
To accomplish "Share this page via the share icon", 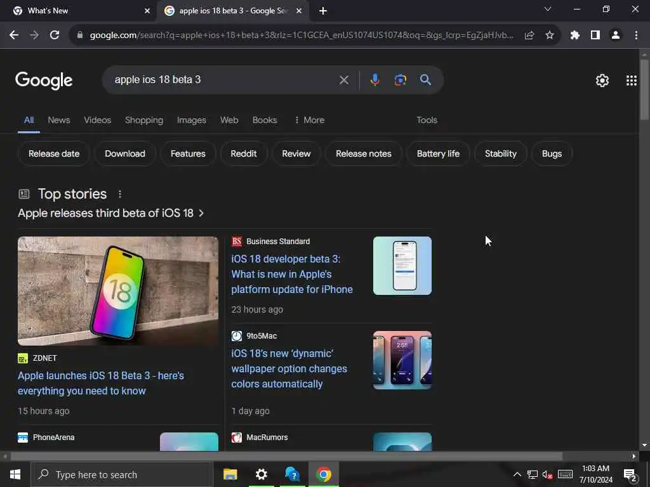I will 529,36.
